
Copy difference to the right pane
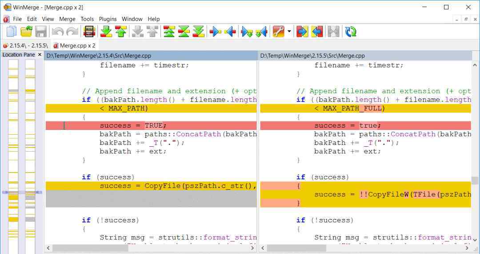pyautogui.click(x=215, y=32)
